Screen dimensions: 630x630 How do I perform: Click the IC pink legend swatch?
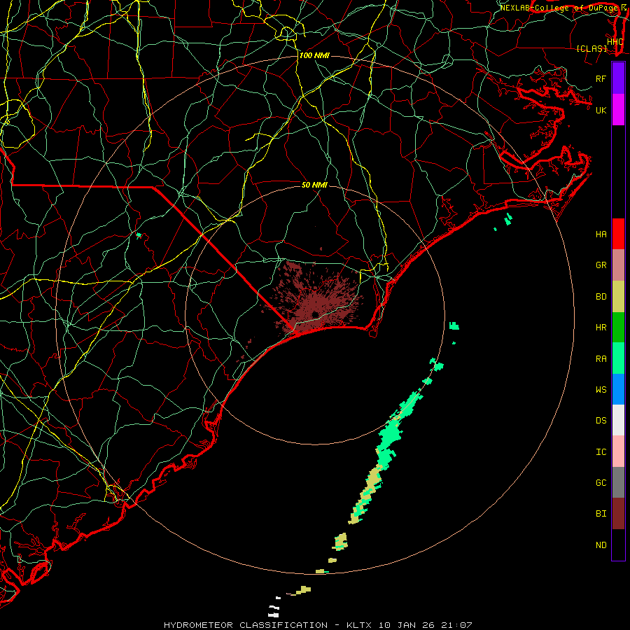pyautogui.click(x=618, y=451)
